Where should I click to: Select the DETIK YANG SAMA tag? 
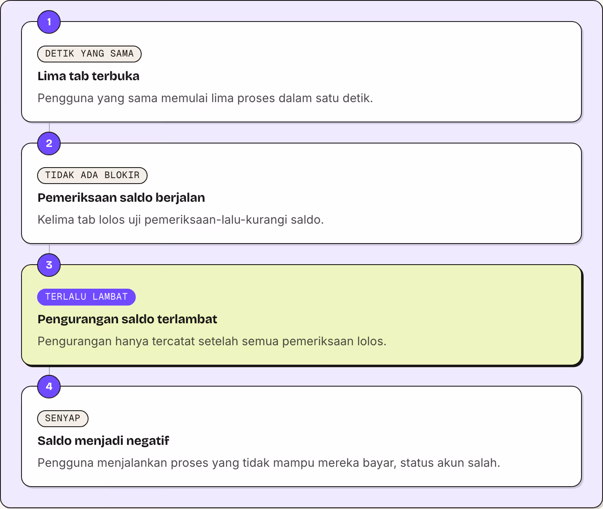pyautogui.click(x=89, y=54)
